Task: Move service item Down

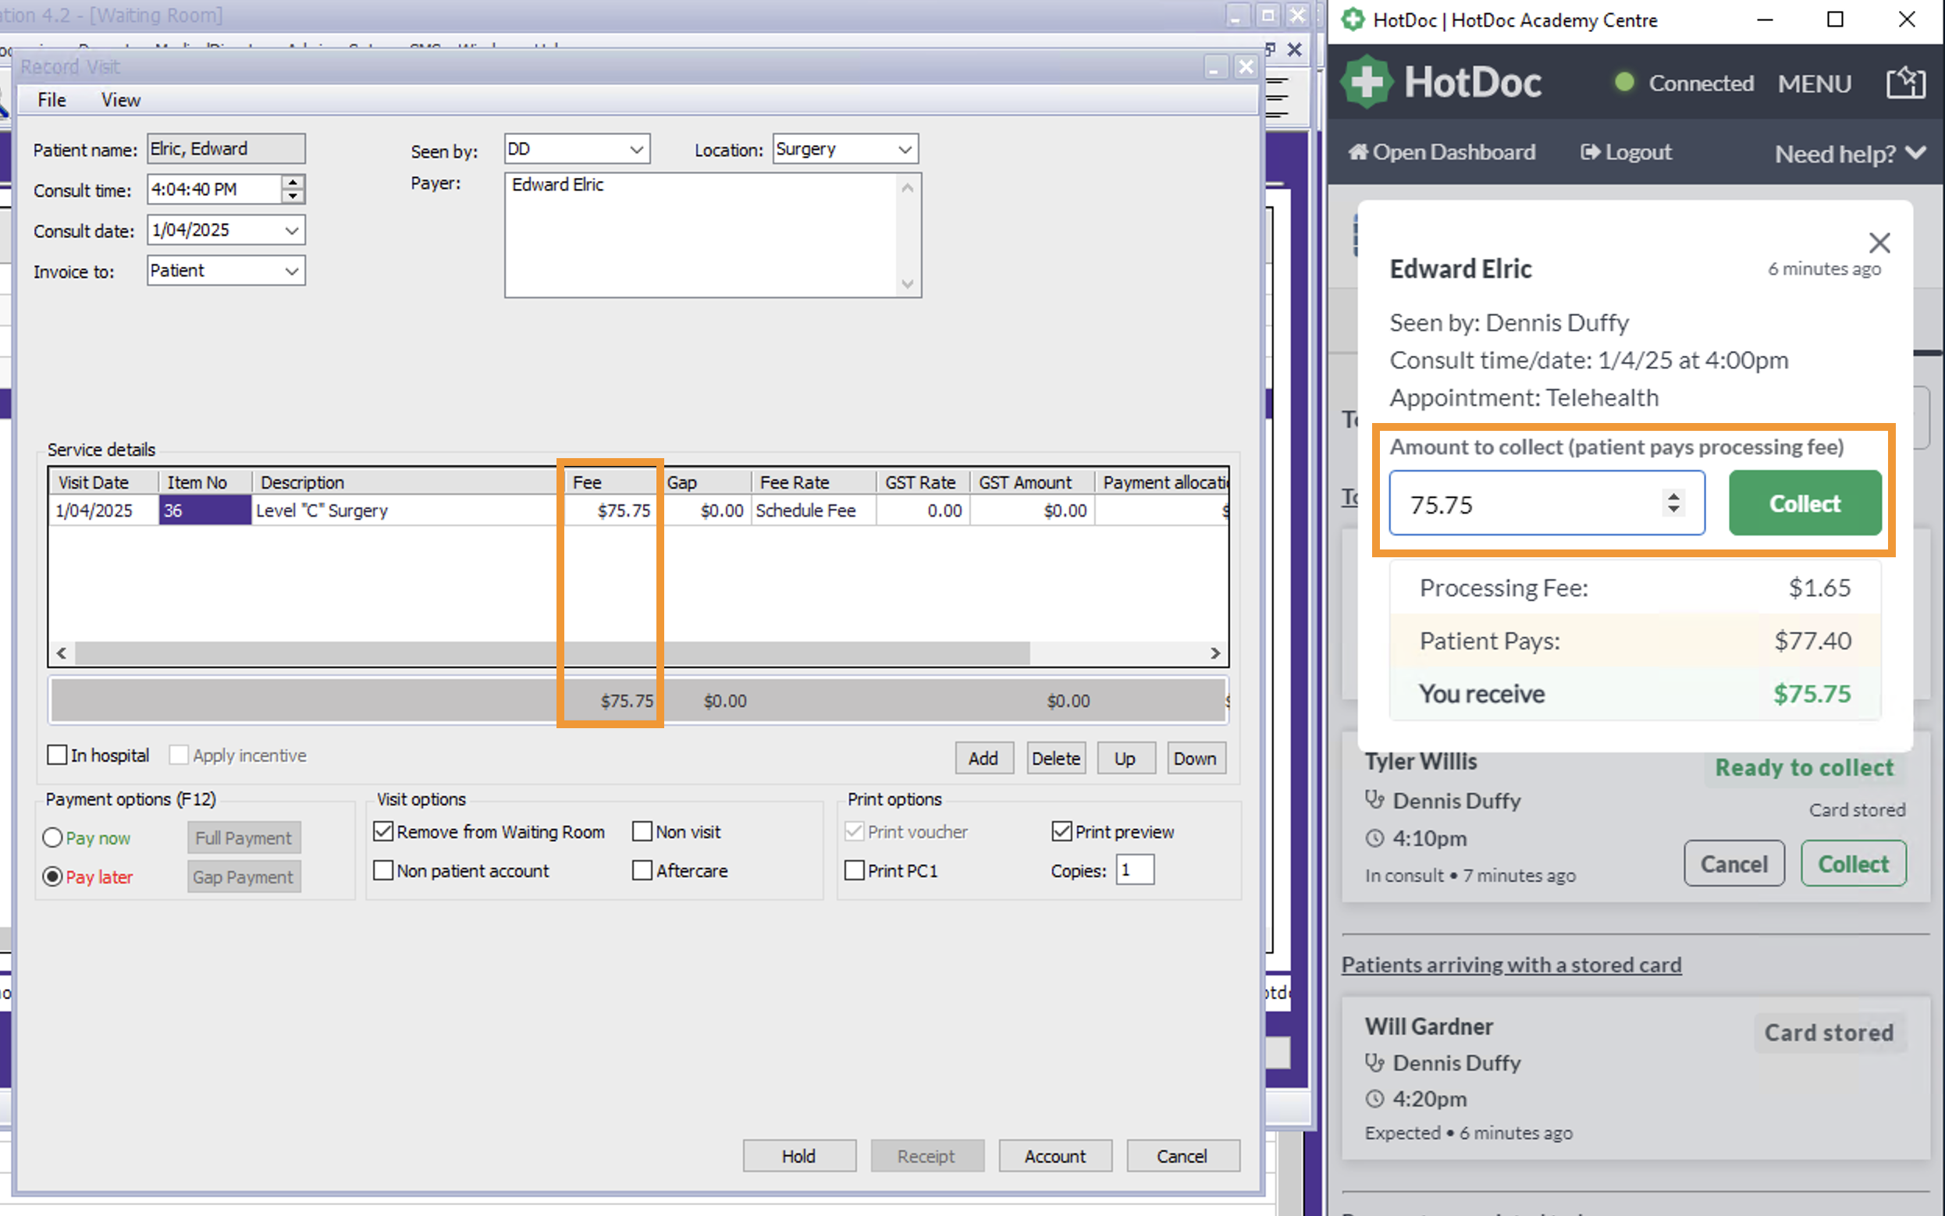Action: 1195,759
